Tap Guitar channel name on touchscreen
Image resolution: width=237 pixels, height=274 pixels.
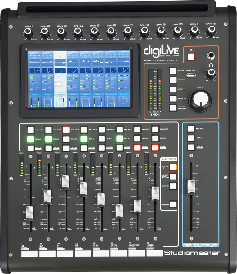(60, 94)
